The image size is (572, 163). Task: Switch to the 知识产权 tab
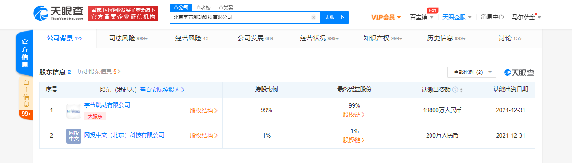383,38
